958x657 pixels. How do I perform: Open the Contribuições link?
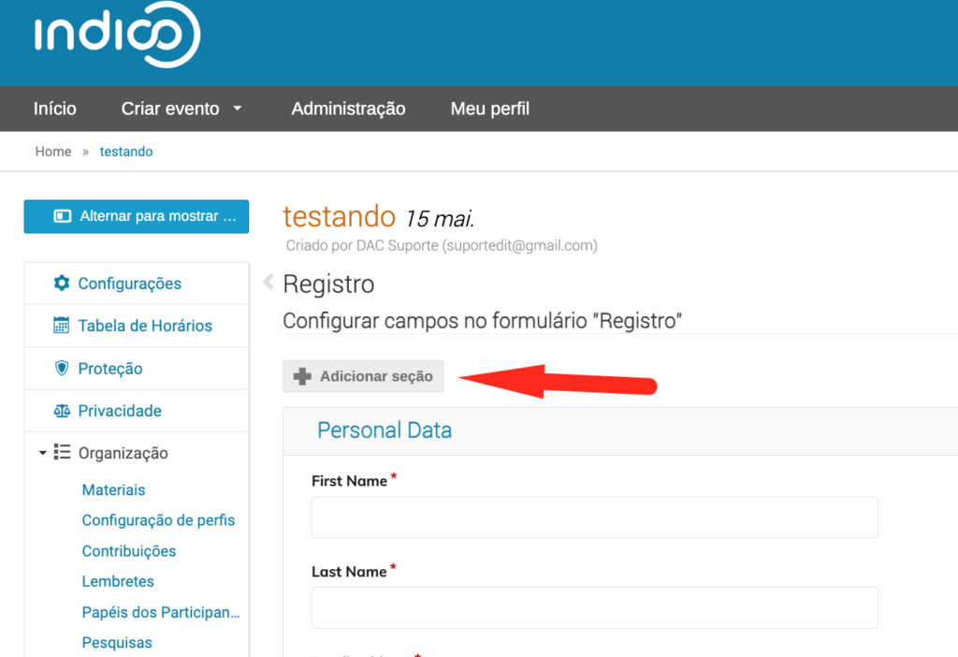[x=129, y=550]
